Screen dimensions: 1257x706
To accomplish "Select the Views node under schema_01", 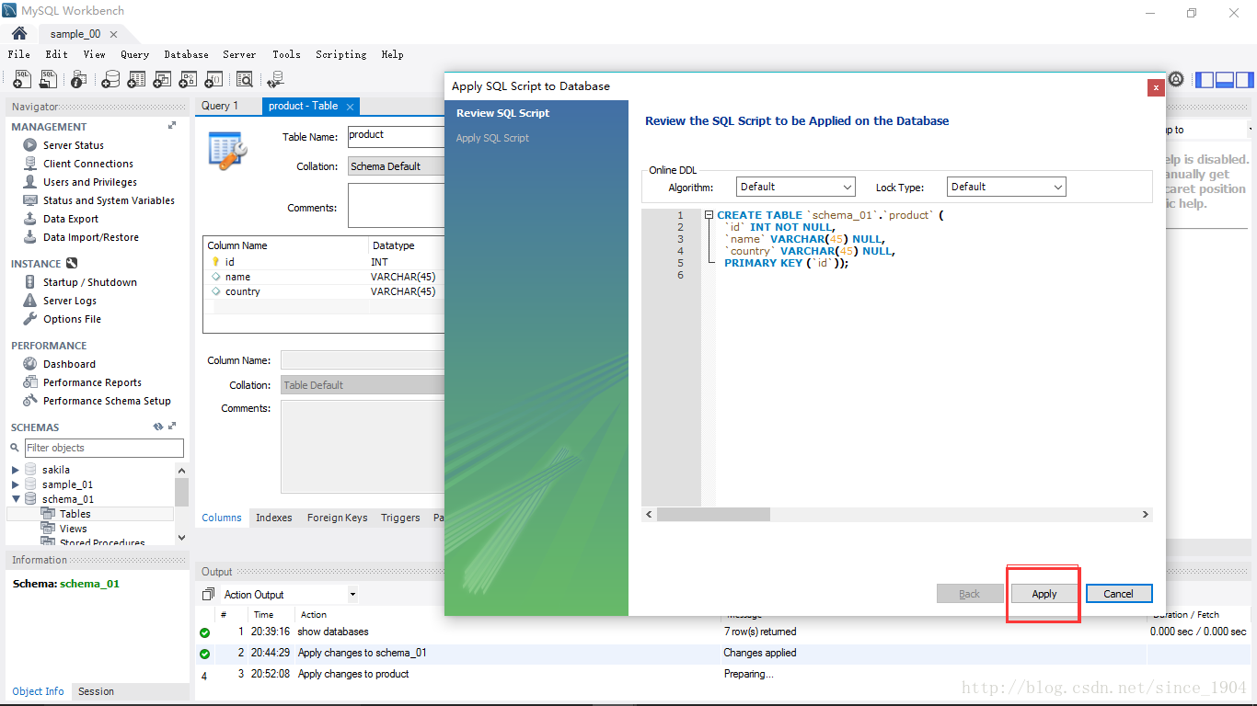I will tap(73, 529).
